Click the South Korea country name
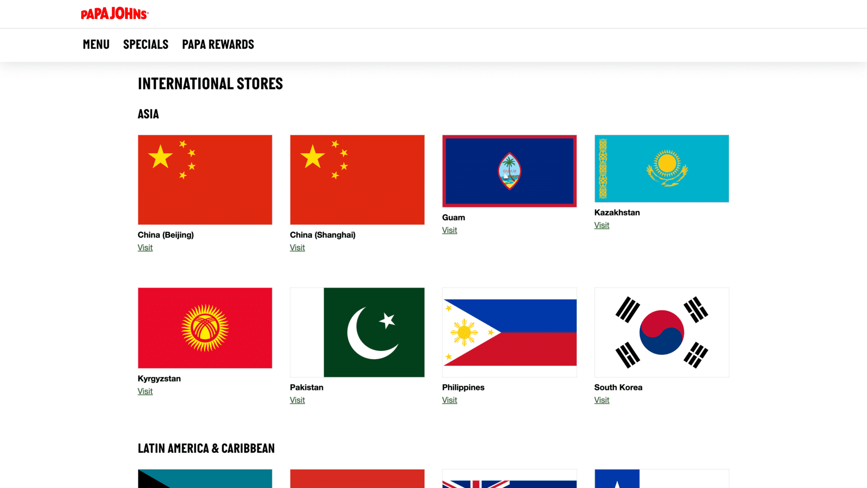 tap(618, 387)
